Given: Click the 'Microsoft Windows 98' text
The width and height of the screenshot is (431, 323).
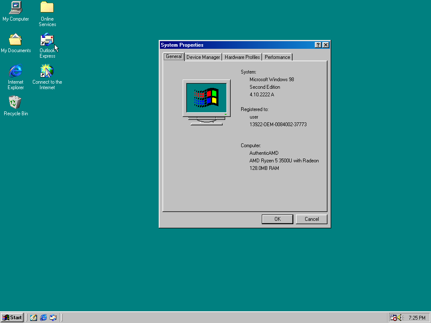Looking at the screenshot, I should coord(272,79).
